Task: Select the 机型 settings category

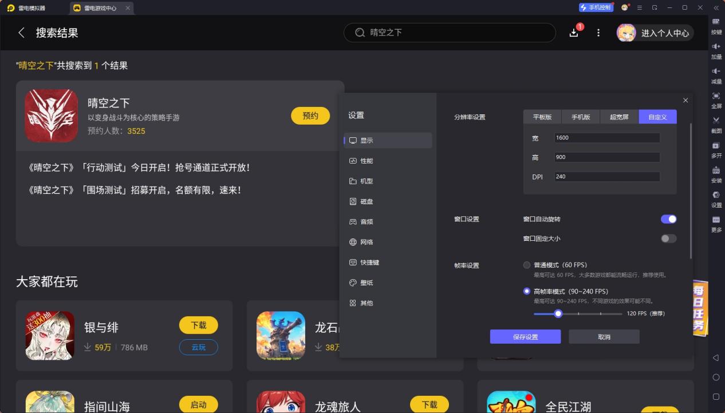Action: [x=388, y=181]
